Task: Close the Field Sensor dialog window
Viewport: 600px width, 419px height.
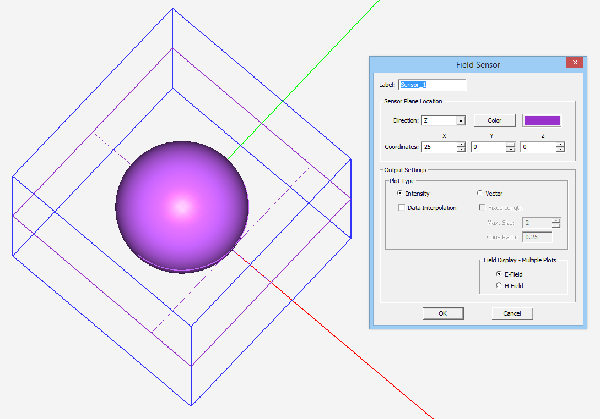Action: (x=575, y=63)
